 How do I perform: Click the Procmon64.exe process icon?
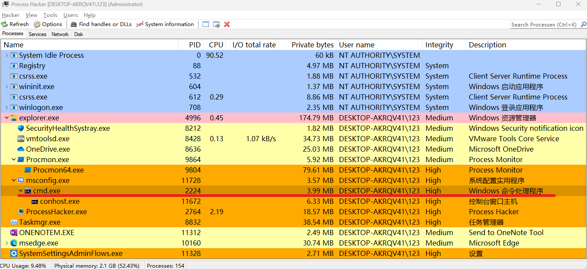[x=28, y=170]
